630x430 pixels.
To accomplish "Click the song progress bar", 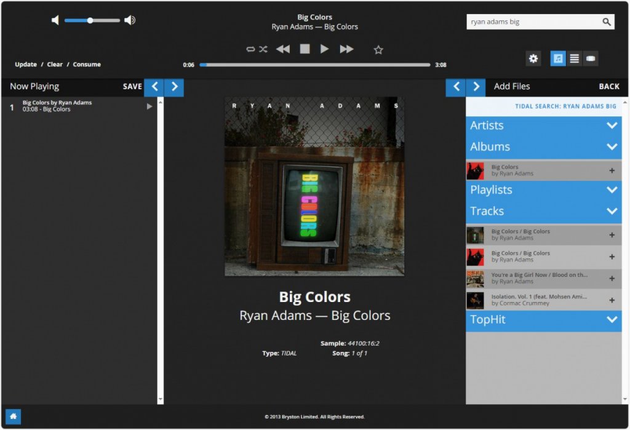I will pyautogui.click(x=314, y=65).
